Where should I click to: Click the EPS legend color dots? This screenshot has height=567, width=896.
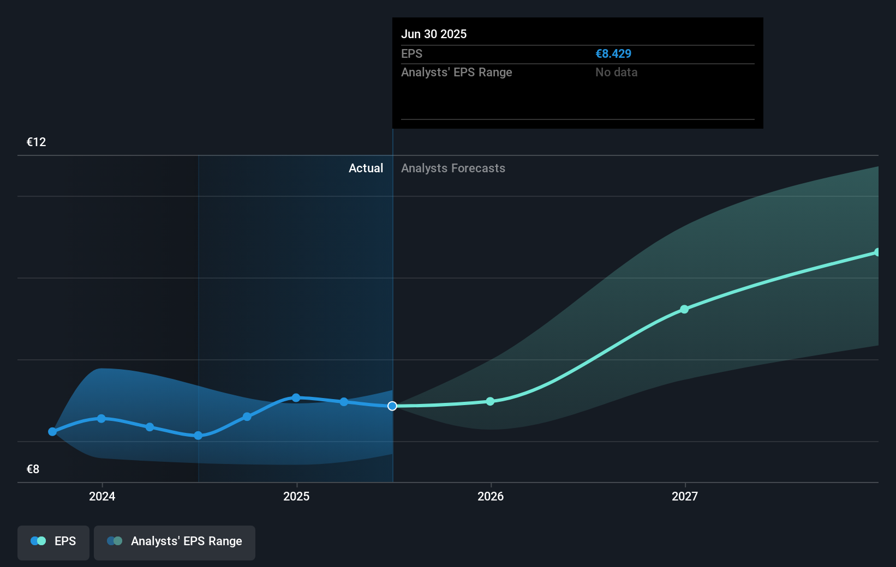38,541
